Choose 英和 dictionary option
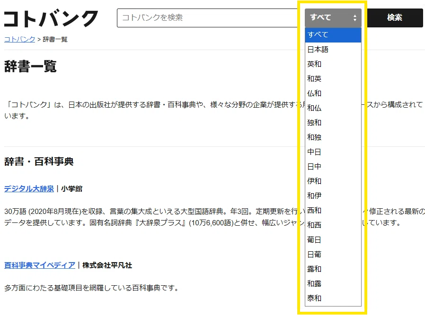This screenshot has height=315, width=425. [333, 64]
